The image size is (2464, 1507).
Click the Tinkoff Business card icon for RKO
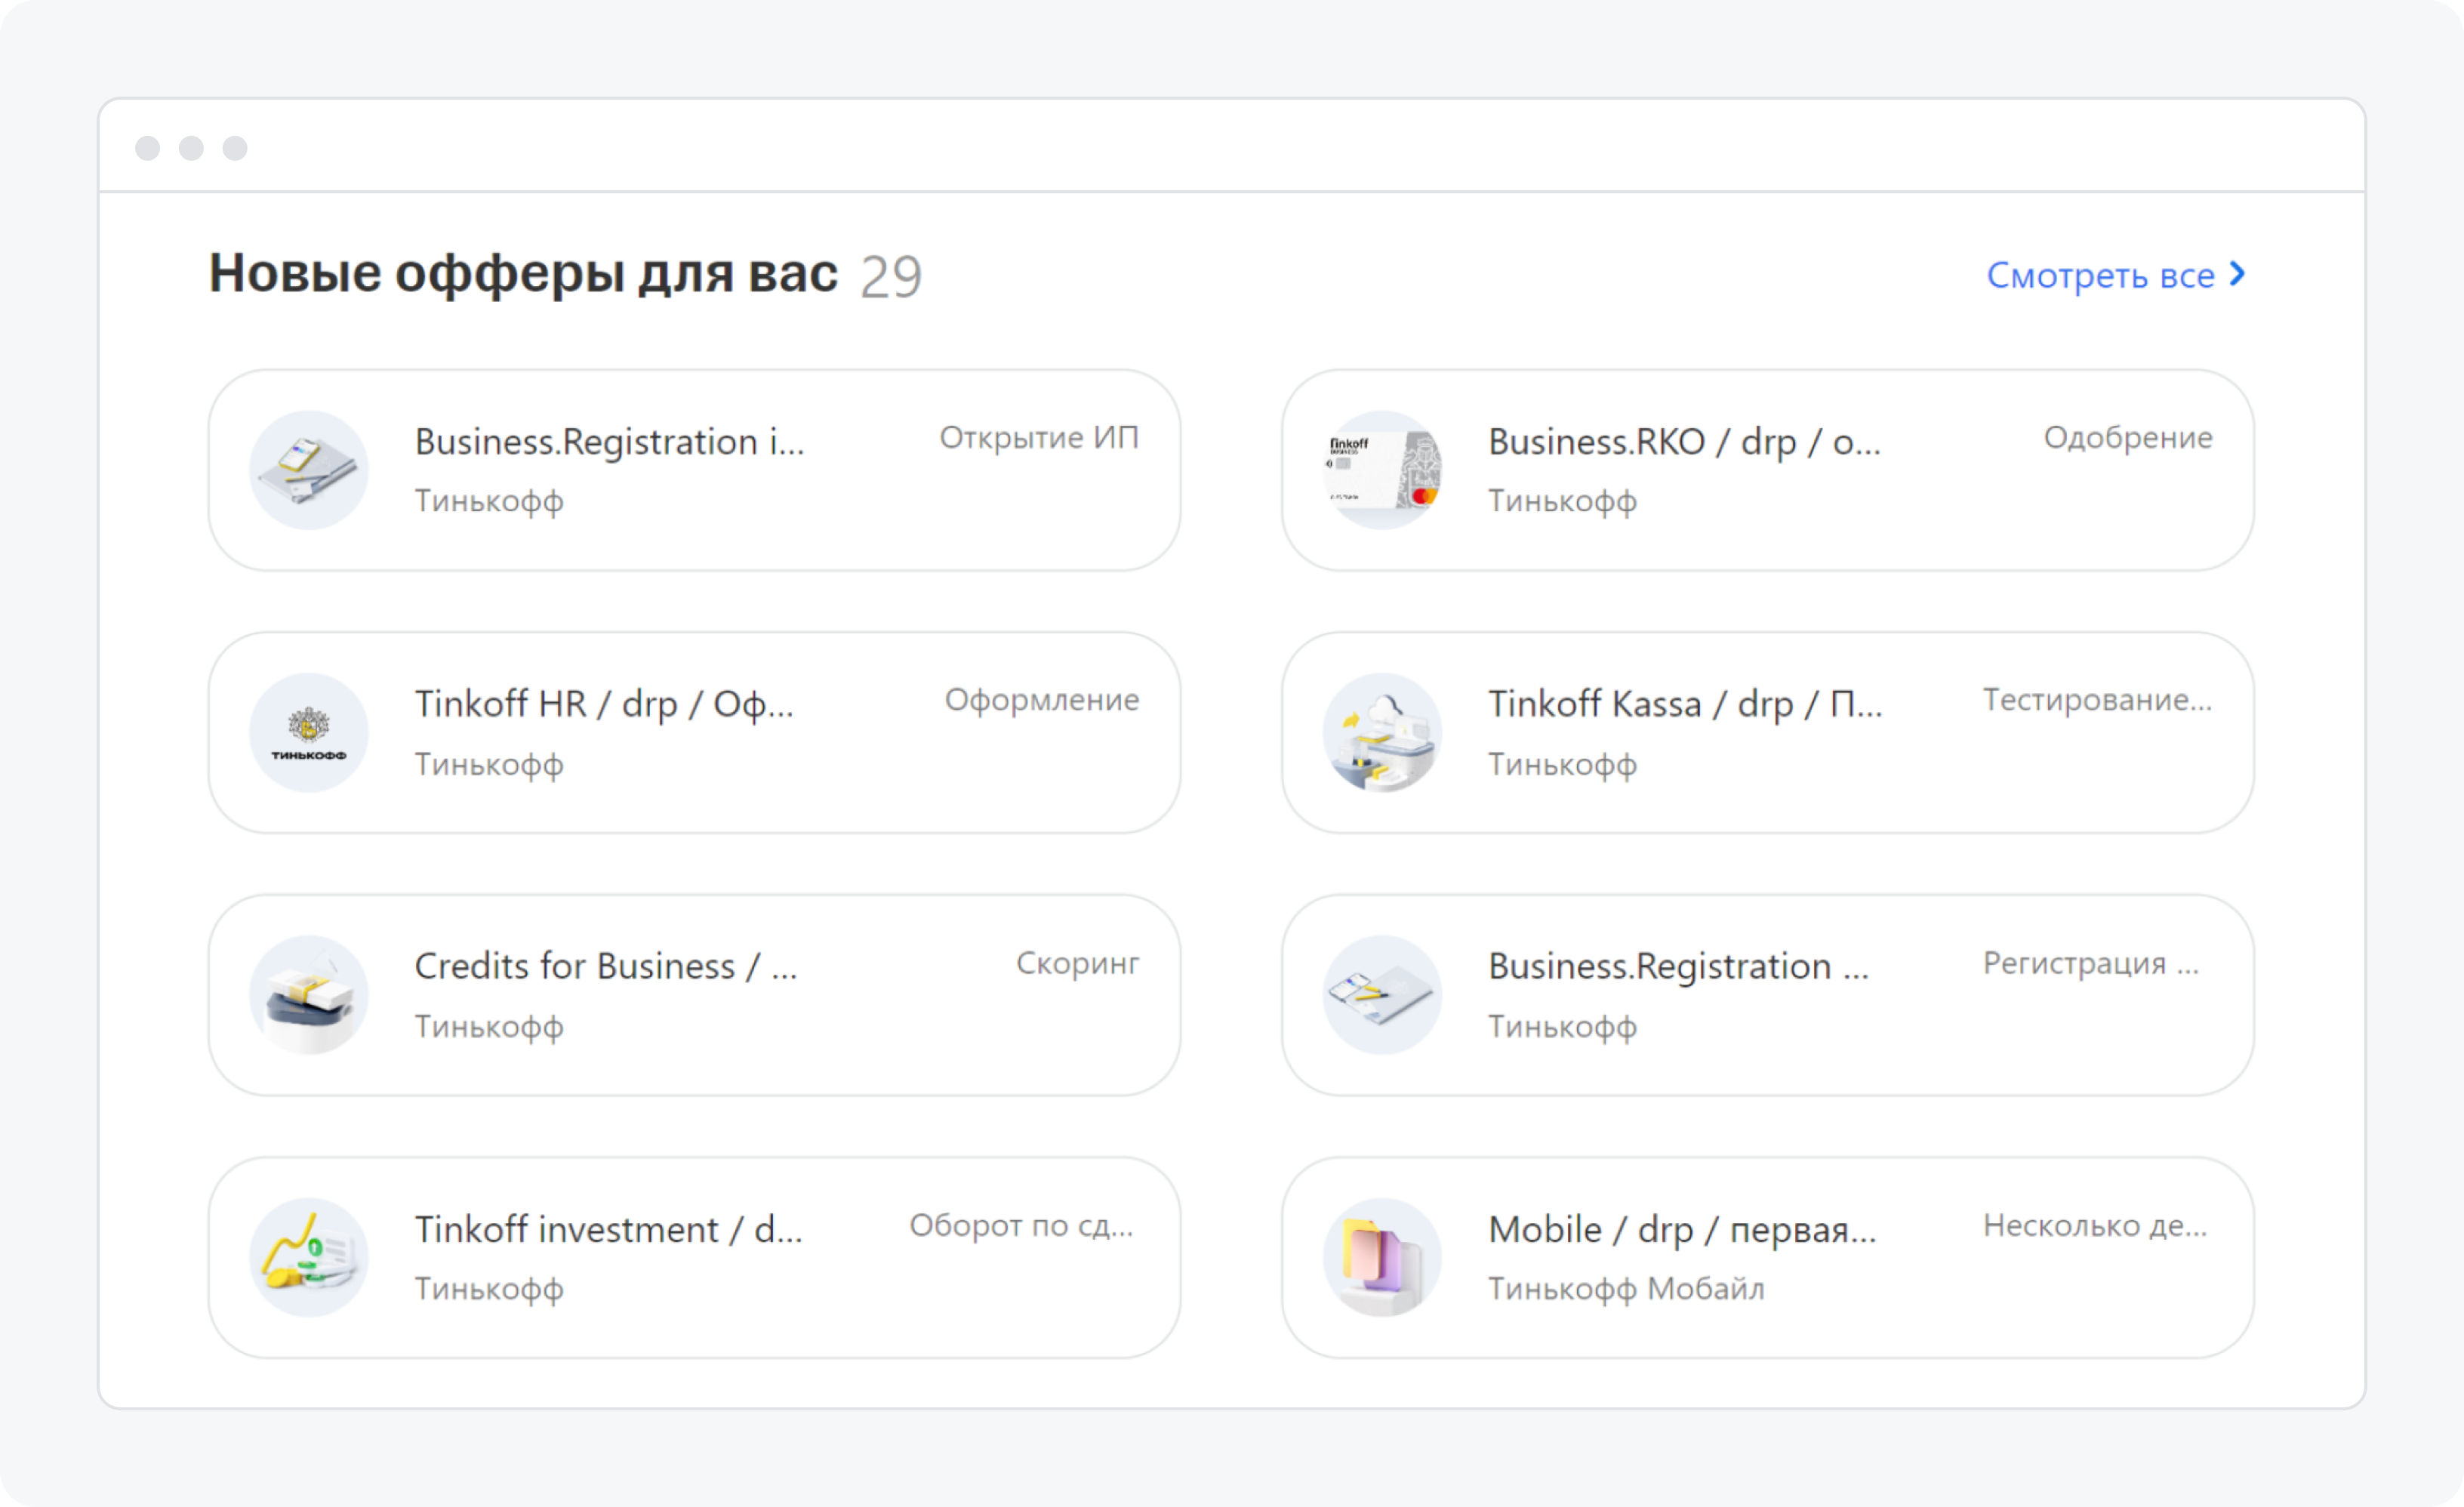[1382, 470]
